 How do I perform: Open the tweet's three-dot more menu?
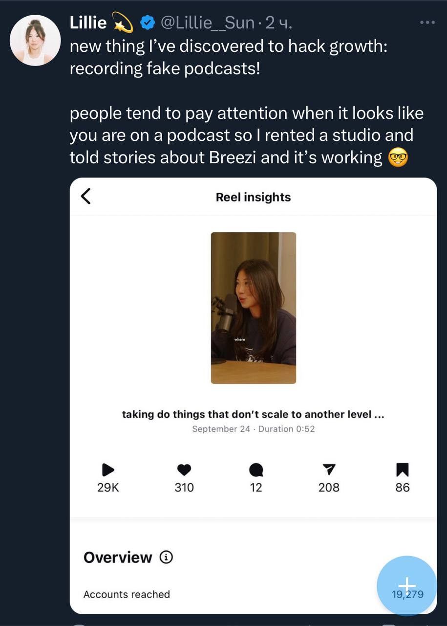pos(427,22)
